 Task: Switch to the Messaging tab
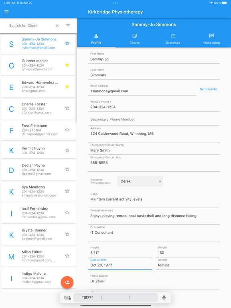point(212,39)
